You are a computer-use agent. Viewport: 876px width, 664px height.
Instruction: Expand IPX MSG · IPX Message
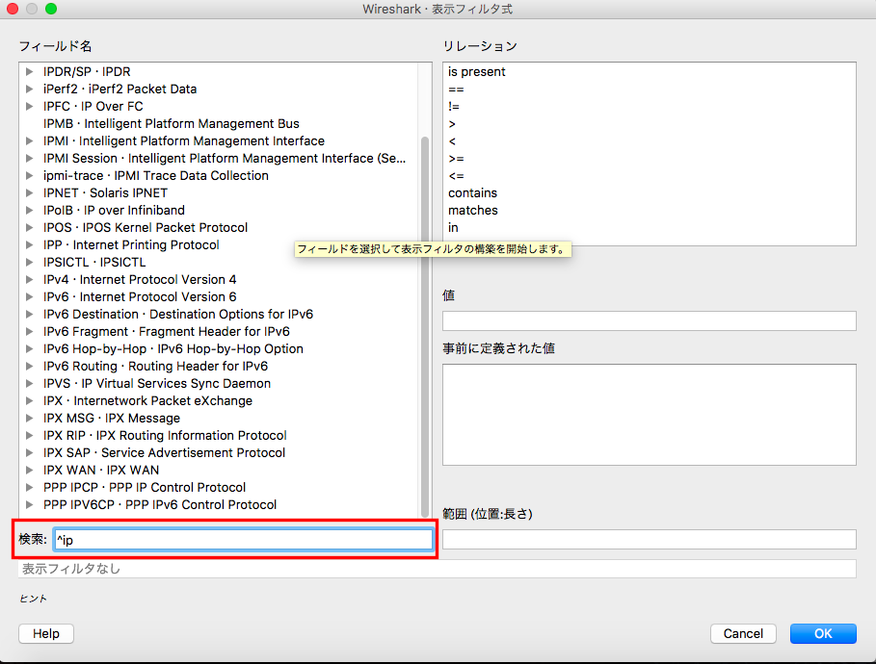click(30, 418)
